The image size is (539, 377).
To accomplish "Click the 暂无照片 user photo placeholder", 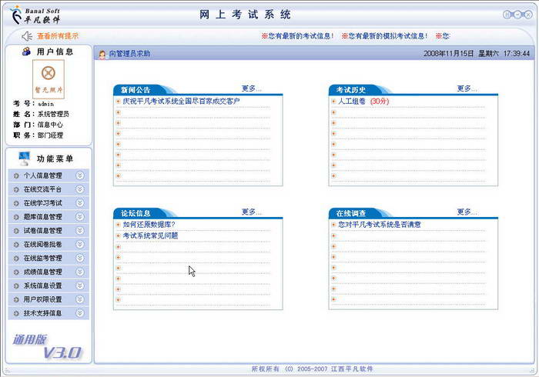I will pyautogui.click(x=48, y=78).
